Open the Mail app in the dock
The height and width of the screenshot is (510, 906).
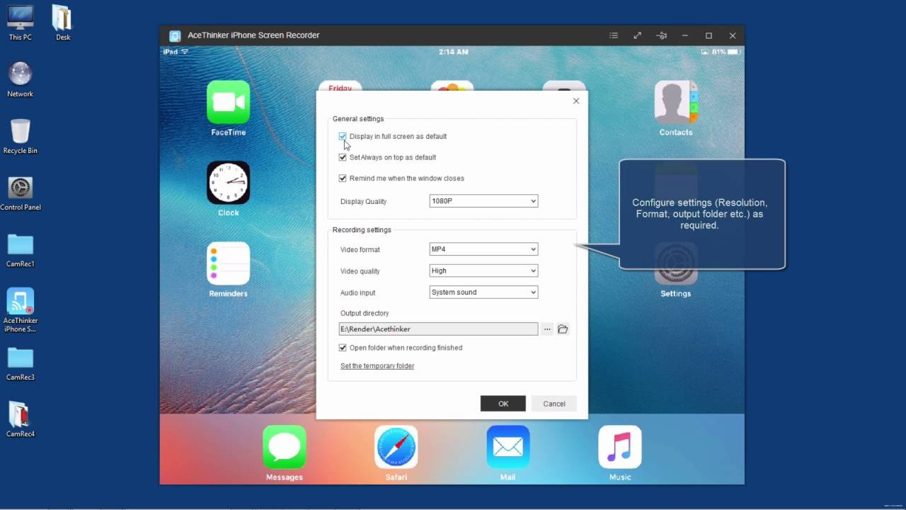(508, 447)
